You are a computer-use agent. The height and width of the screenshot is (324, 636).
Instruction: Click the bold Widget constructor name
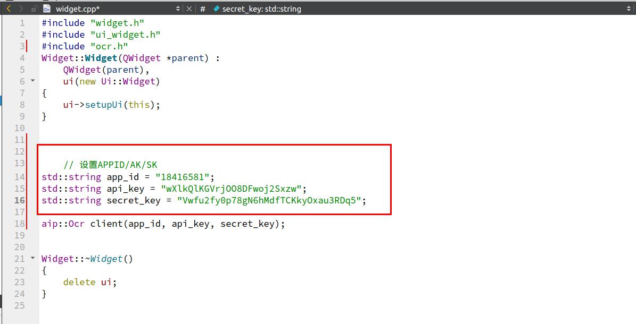tap(101, 58)
